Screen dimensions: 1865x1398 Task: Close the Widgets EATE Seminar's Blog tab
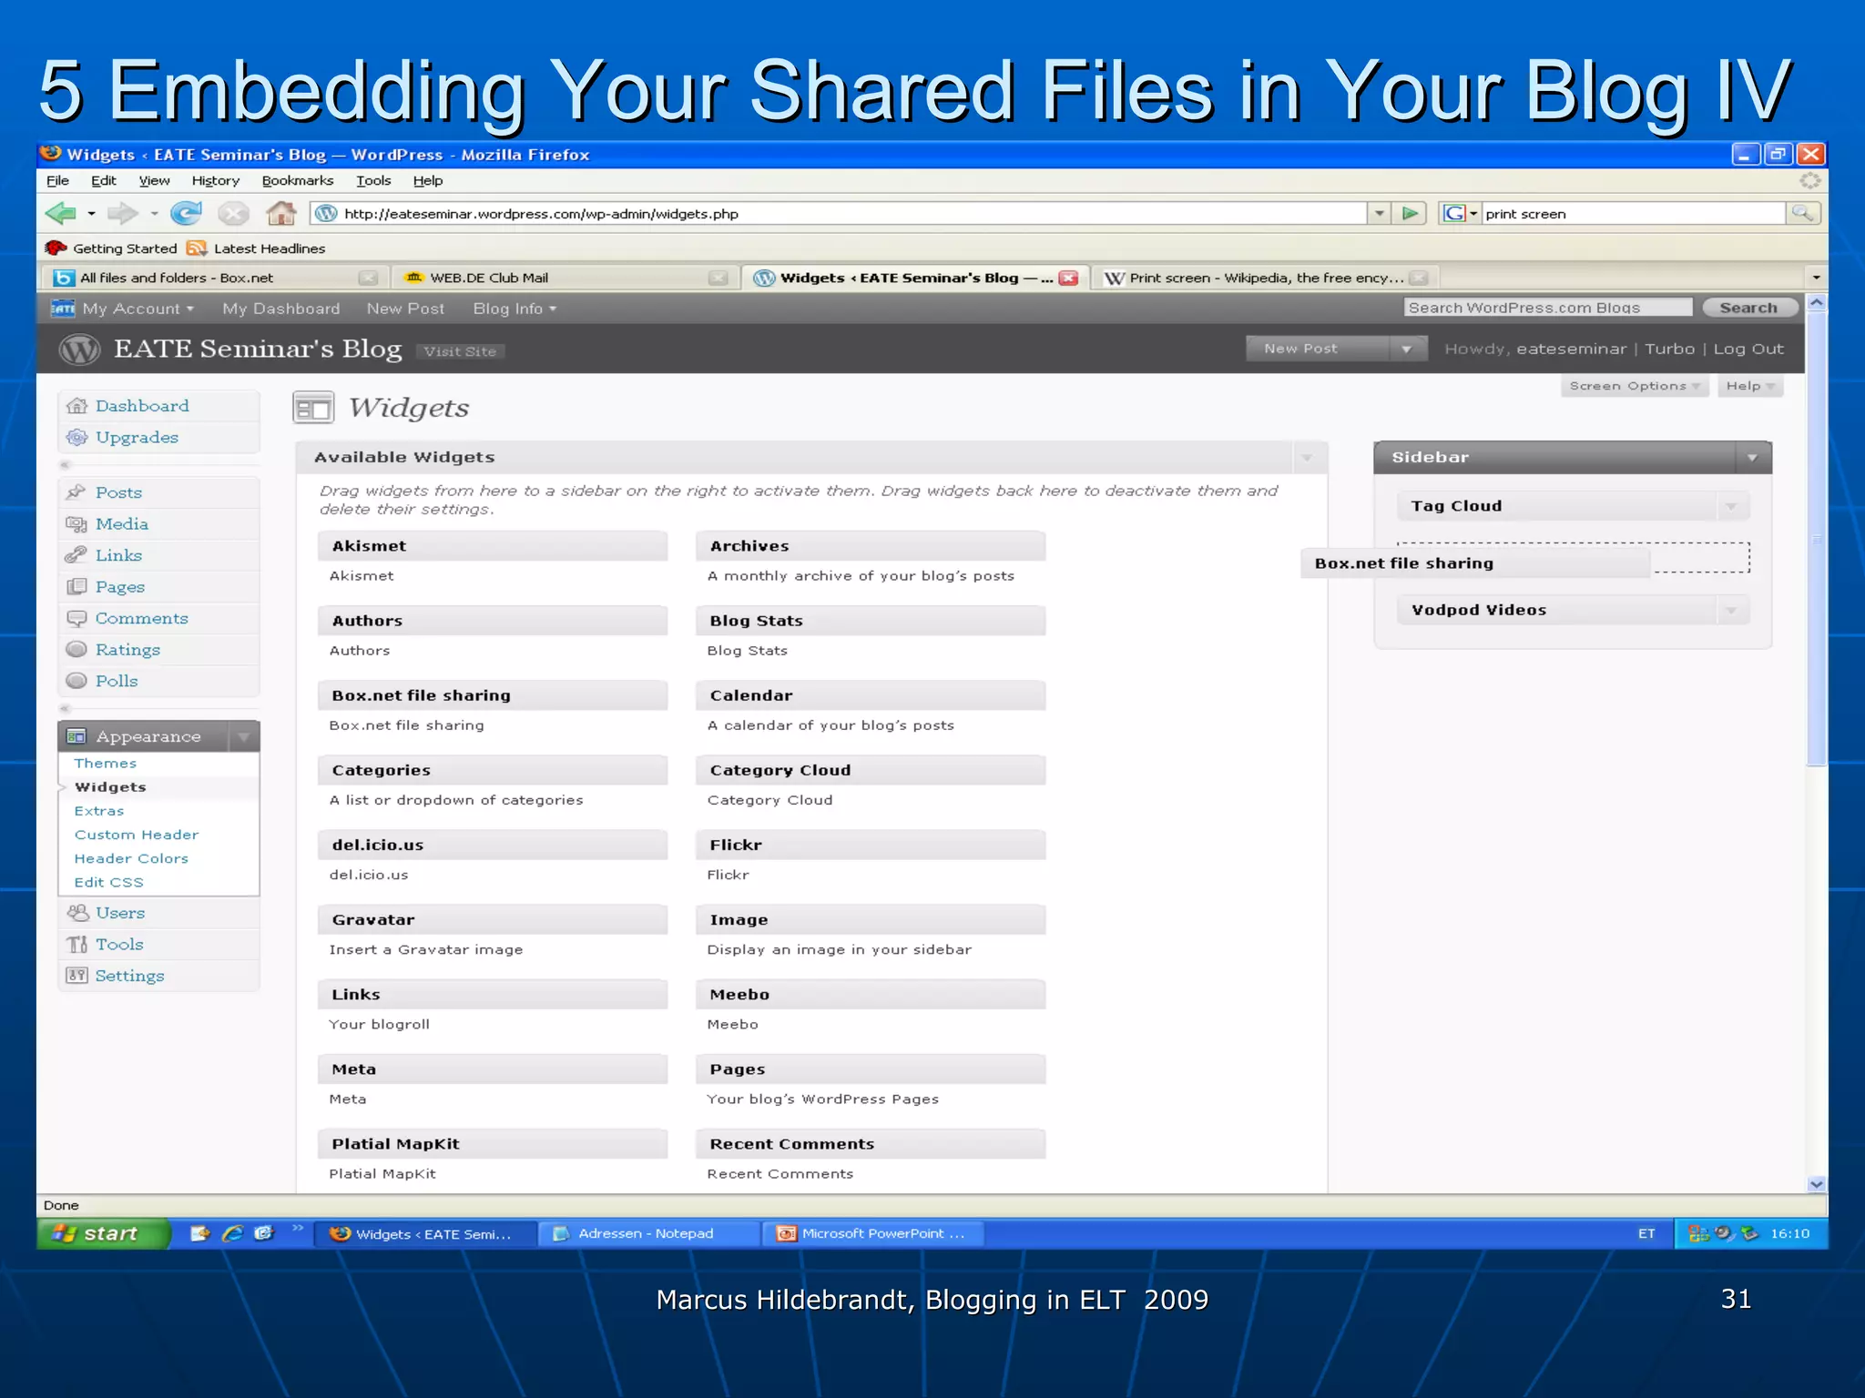click(x=1068, y=279)
